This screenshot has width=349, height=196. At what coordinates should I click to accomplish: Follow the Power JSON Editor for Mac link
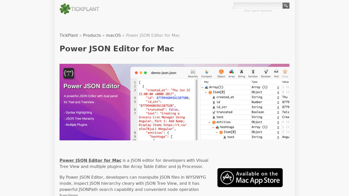tap(91, 160)
